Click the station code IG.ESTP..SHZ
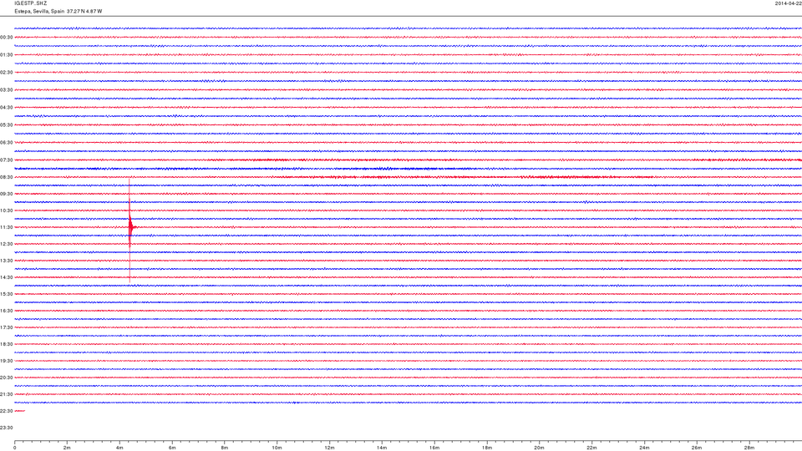Viewport: 802px width, 451px height. pyautogui.click(x=30, y=3)
